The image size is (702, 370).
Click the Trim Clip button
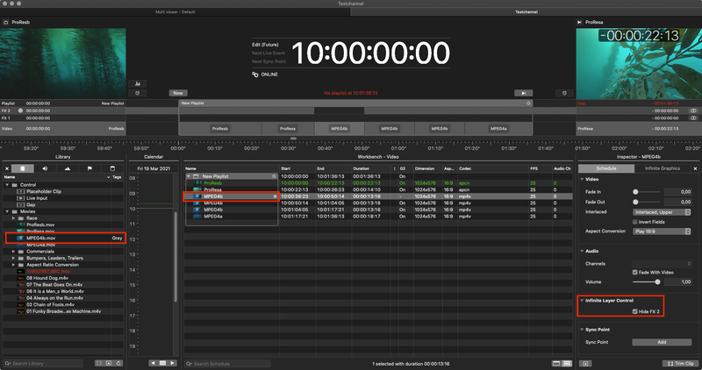680,363
